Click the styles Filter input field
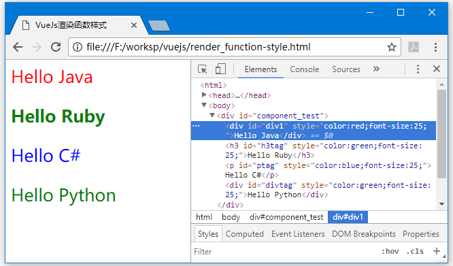 [x=284, y=252]
